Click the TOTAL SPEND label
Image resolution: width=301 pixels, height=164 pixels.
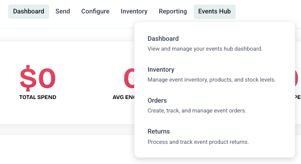tap(38, 97)
